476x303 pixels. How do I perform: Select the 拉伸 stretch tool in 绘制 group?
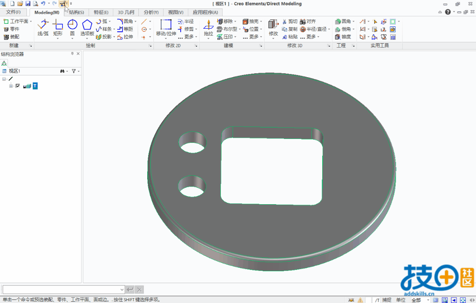tap(125, 37)
